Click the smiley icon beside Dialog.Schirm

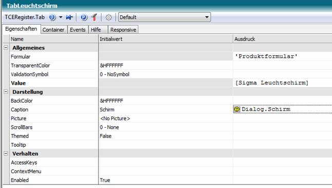(237, 109)
